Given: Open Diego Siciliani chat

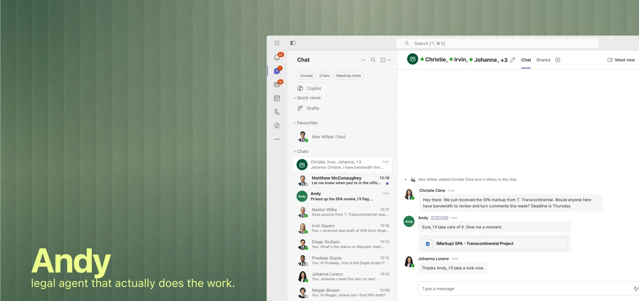Looking at the screenshot, I should pyautogui.click(x=342, y=244).
